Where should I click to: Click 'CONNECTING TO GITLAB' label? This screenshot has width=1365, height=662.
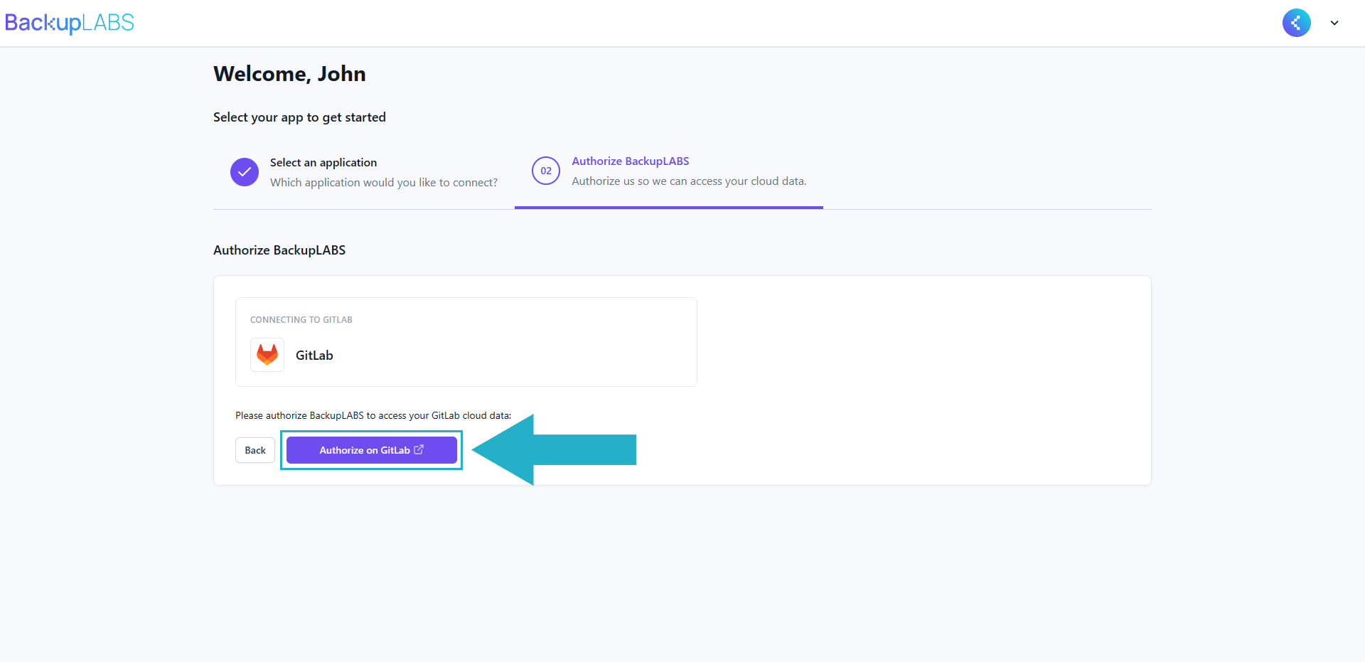point(301,320)
